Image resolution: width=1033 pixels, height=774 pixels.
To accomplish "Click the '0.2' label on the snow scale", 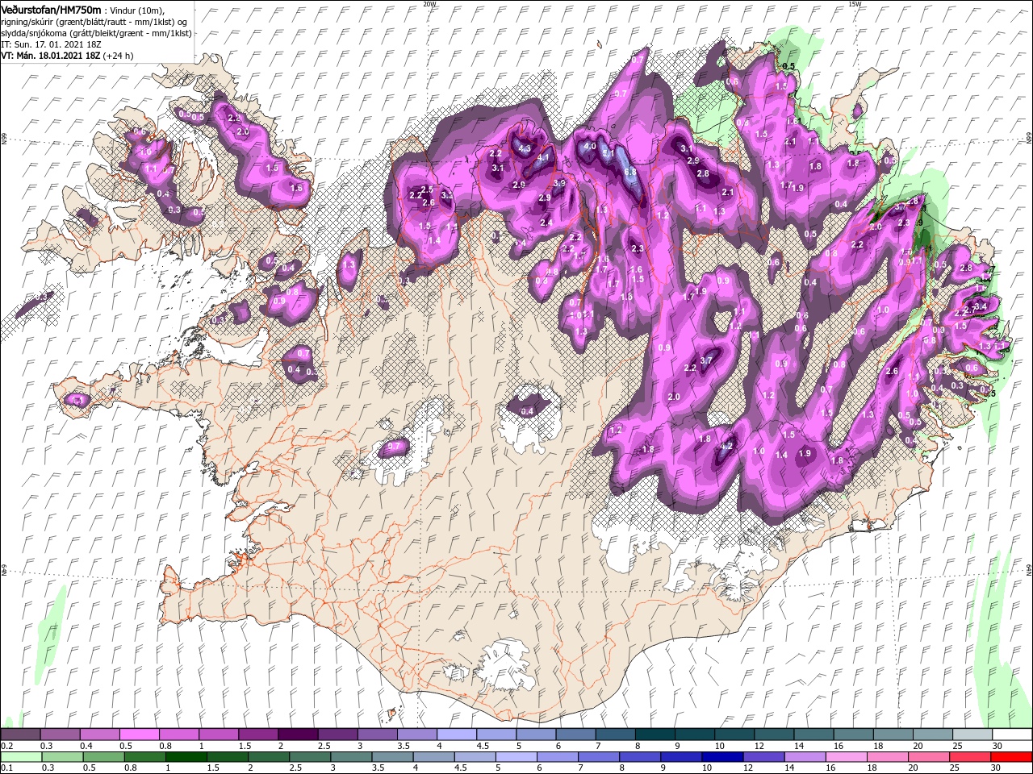I will tap(6, 746).
